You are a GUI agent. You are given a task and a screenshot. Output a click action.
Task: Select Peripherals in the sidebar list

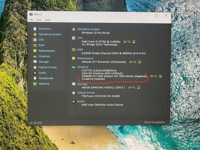[46, 78]
